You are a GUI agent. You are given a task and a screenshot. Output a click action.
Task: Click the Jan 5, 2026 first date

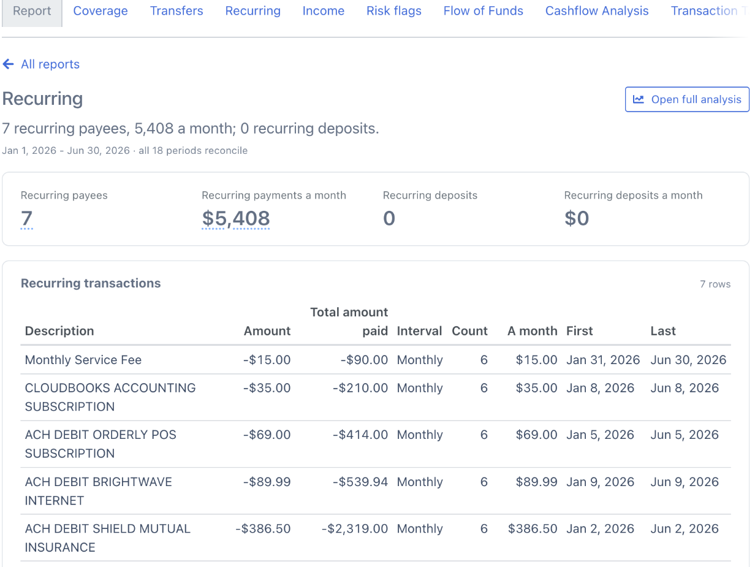point(600,435)
